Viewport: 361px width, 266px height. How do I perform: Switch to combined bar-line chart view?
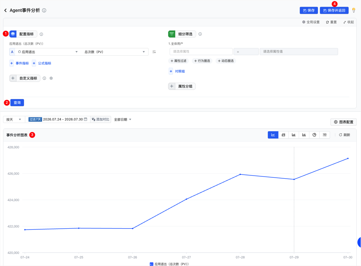(304, 135)
